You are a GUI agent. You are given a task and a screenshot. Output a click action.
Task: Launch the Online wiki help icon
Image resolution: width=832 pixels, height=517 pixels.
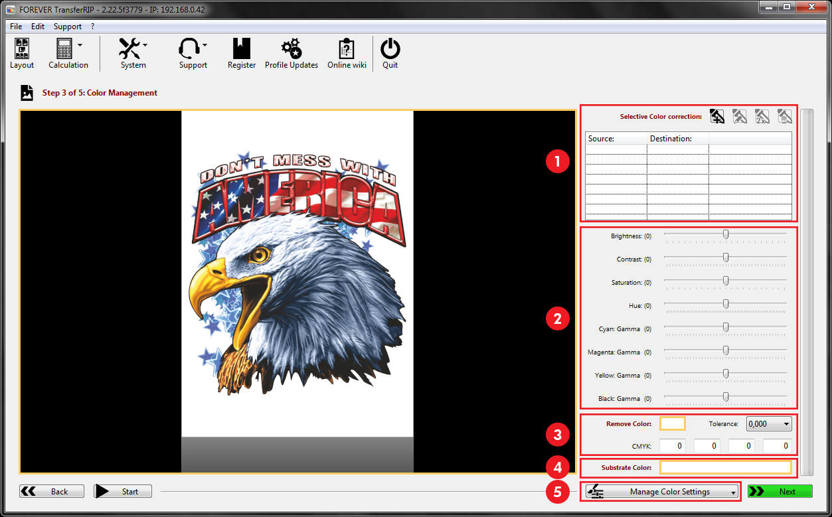point(347,53)
